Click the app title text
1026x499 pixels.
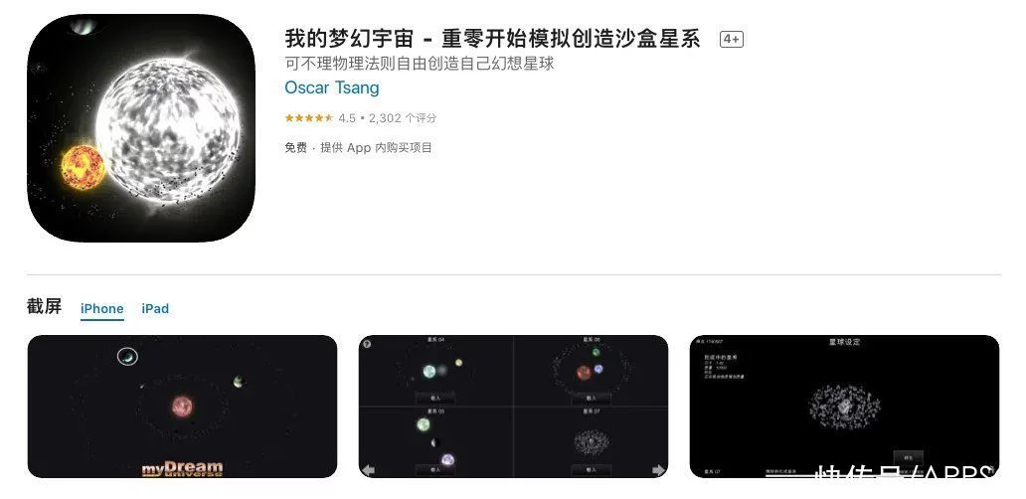492,39
